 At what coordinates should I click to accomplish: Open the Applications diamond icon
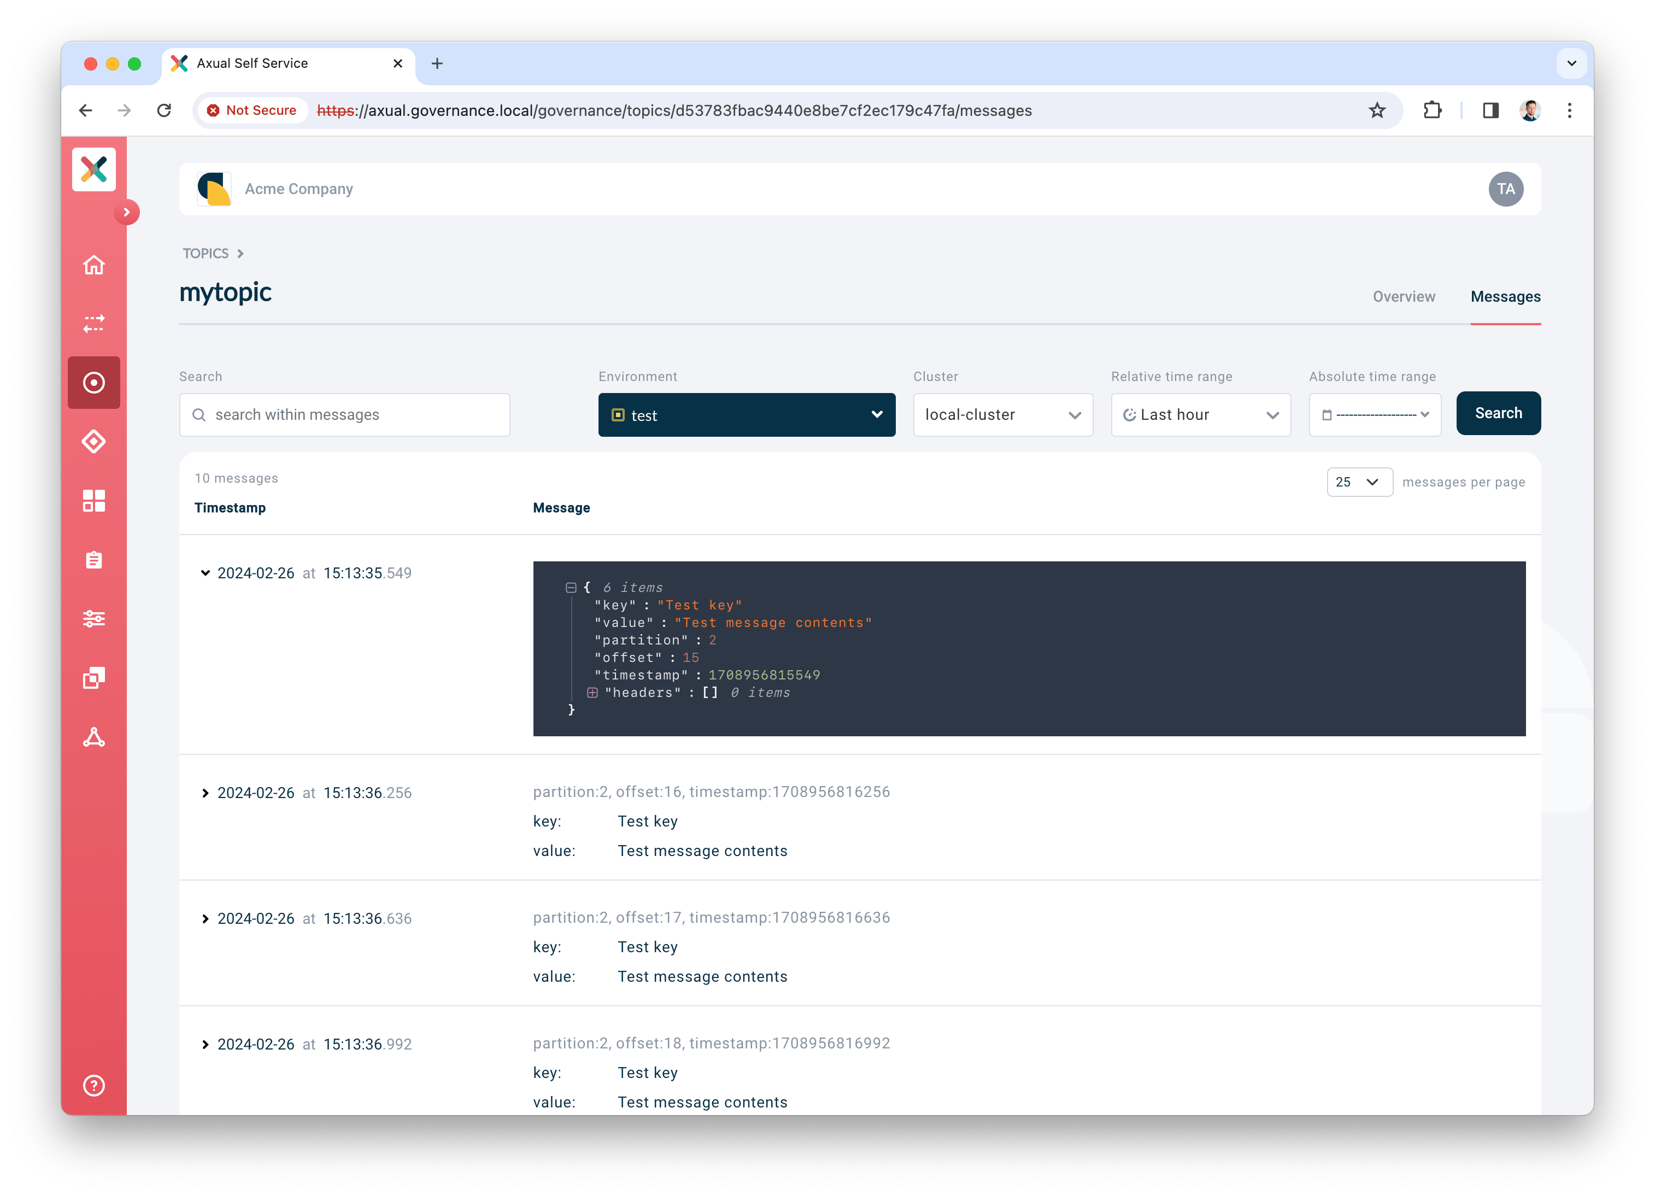pos(93,442)
